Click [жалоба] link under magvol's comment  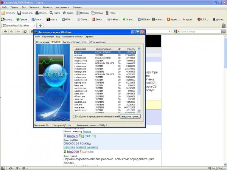(81, 147)
